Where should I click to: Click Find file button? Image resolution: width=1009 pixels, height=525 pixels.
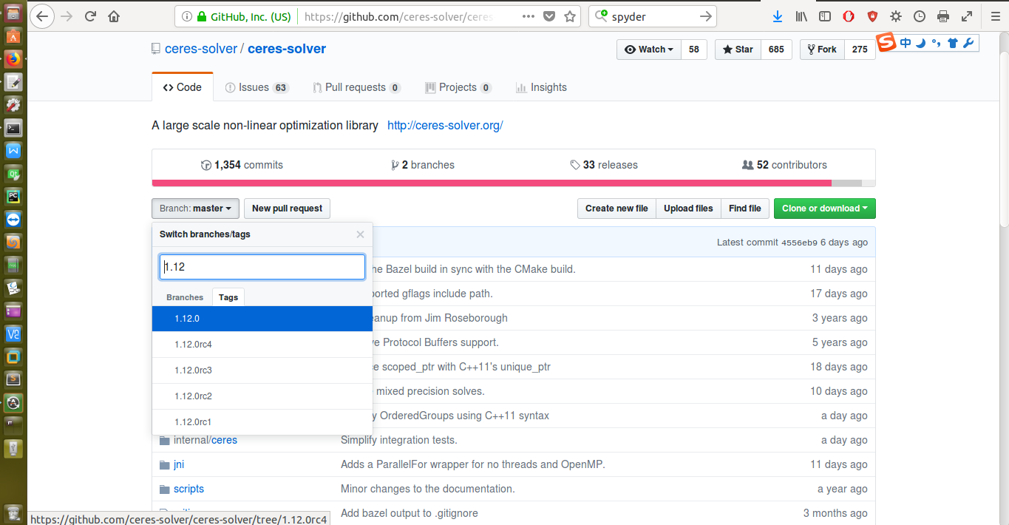tap(745, 209)
